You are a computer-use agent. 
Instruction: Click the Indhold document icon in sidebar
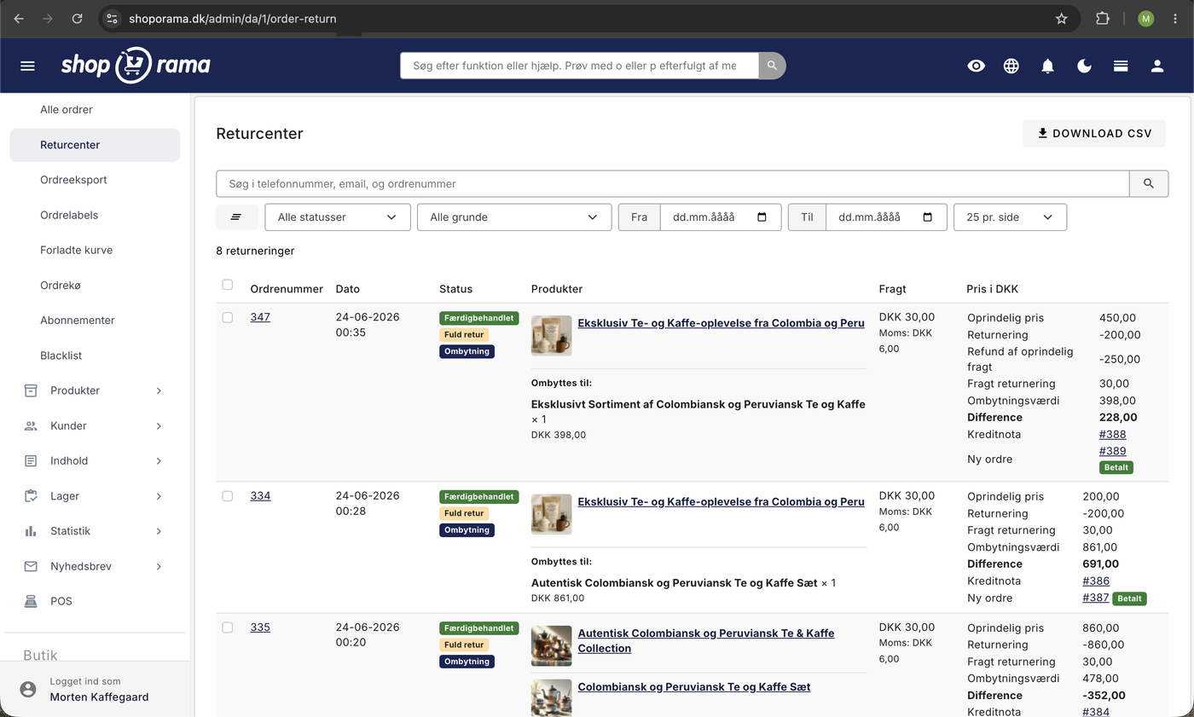coord(31,460)
